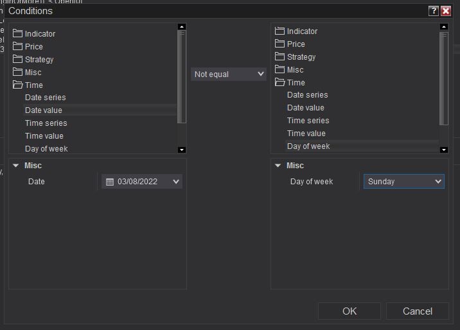Viewport: 460px width, 330px height.
Task: Collapse the left Misc properties section
Action: (x=15, y=166)
